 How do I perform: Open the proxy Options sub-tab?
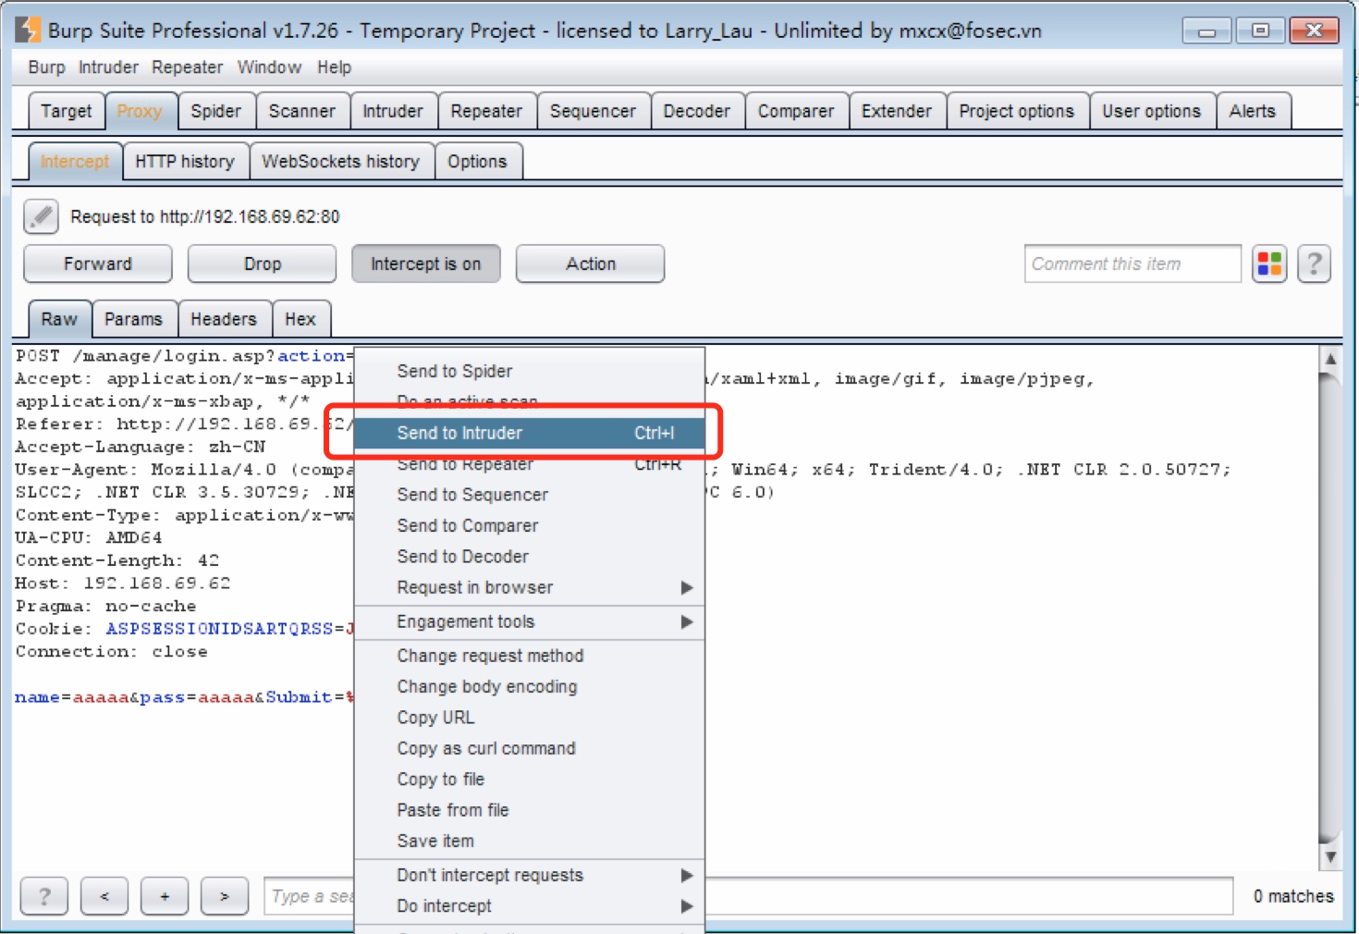coord(478,162)
